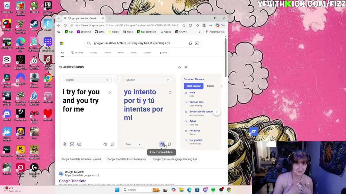Click Google Translate live conversation suggestion
The width and height of the screenshot is (346, 194).
(127, 159)
